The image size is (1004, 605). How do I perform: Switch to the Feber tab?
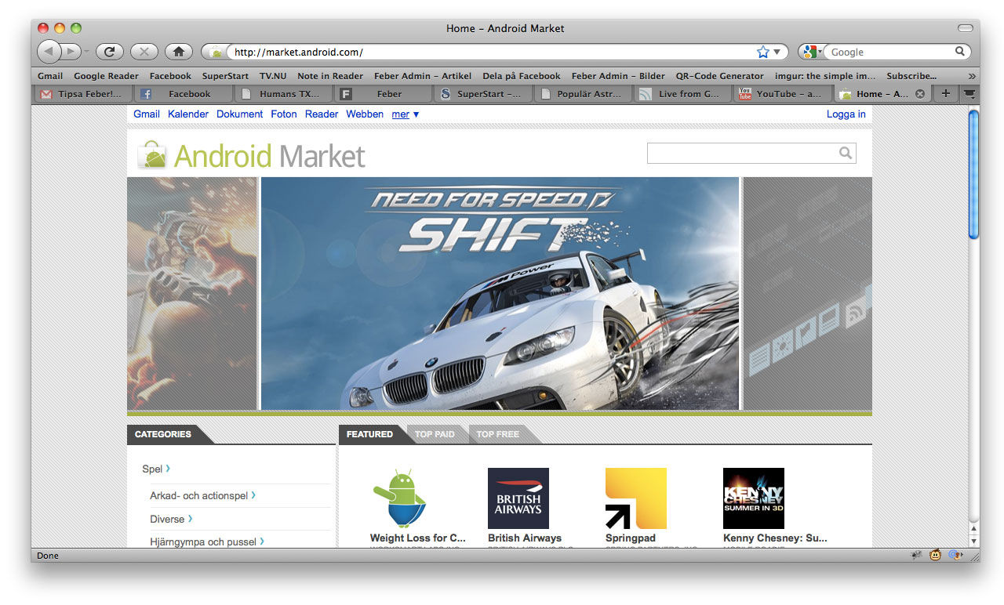(383, 94)
